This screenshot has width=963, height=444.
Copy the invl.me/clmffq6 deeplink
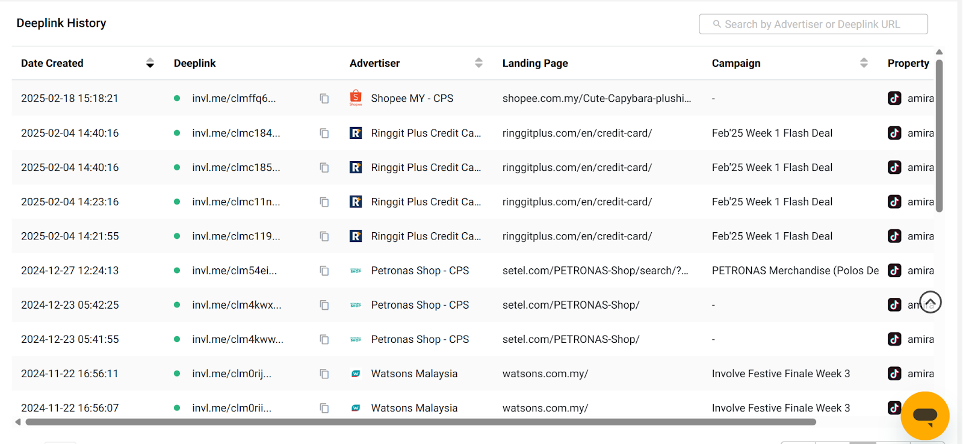324,99
